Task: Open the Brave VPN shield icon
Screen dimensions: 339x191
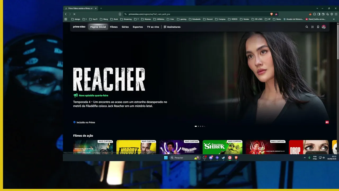Action: (x=332, y=14)
